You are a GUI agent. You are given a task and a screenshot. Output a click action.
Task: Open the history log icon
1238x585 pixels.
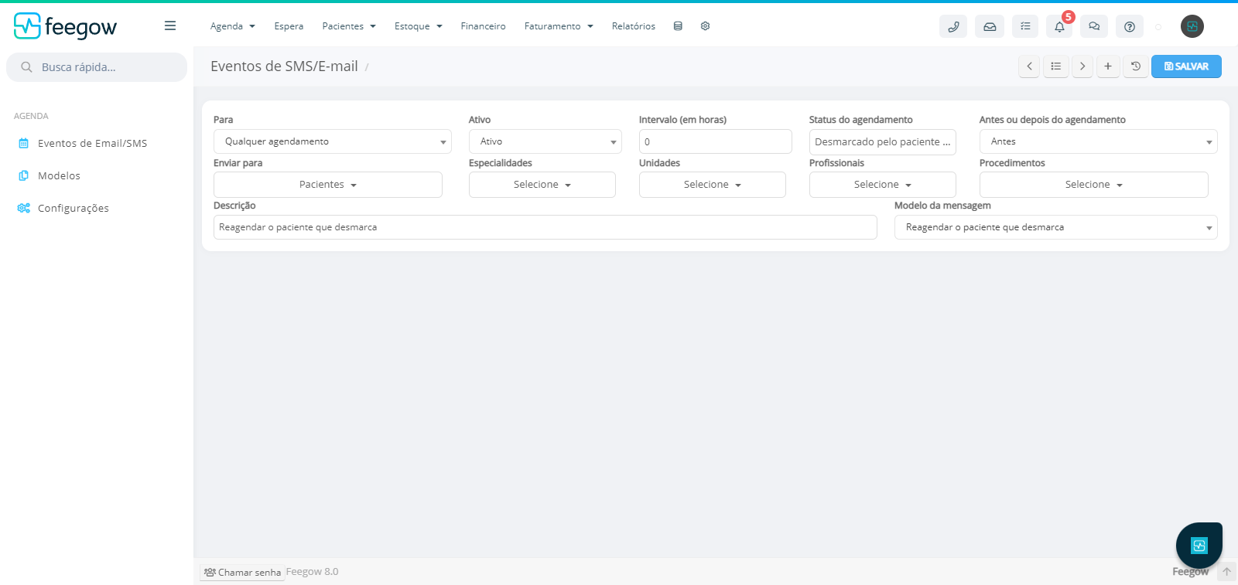1136,66
